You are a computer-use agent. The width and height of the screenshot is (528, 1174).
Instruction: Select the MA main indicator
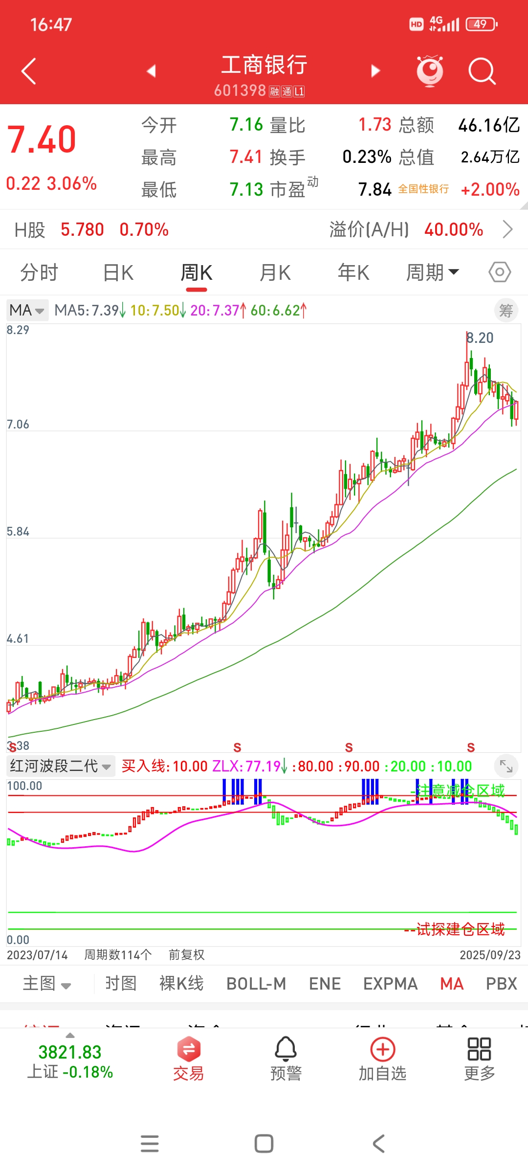452,983
